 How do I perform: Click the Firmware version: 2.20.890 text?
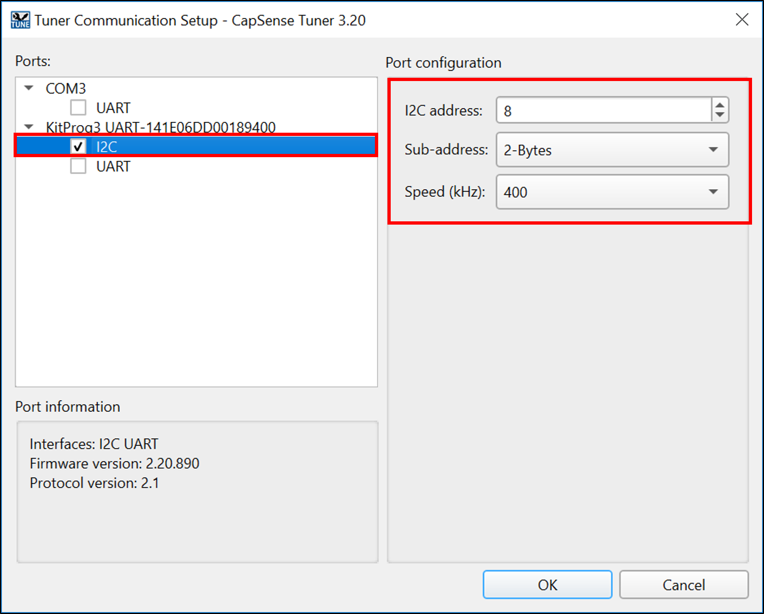pos(114,463)
